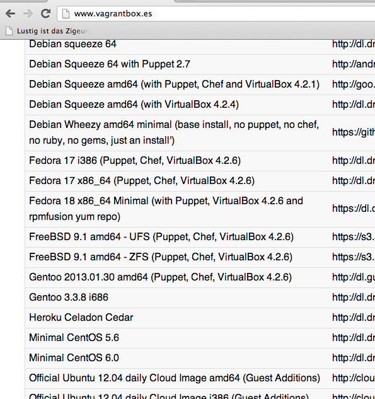375x399 pixels.
Task: Click the bookmark's page icon in bookmarks bar
Action: click(9, 31)
